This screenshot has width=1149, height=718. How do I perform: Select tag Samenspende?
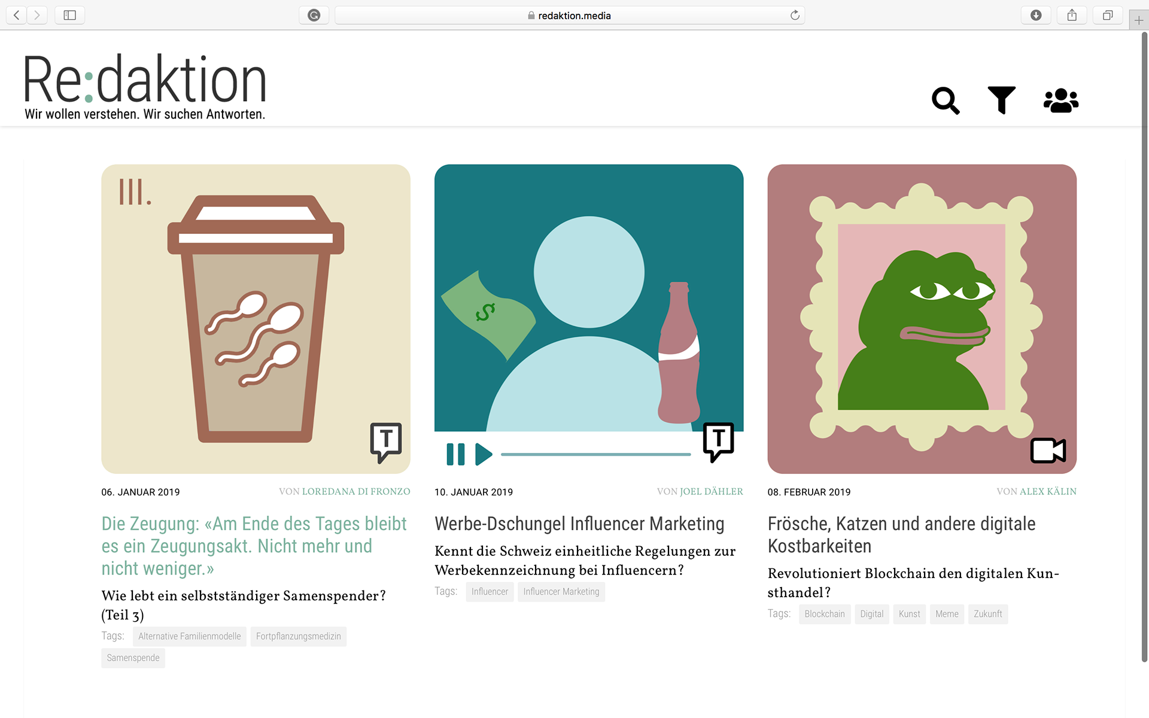click(133, 658)
